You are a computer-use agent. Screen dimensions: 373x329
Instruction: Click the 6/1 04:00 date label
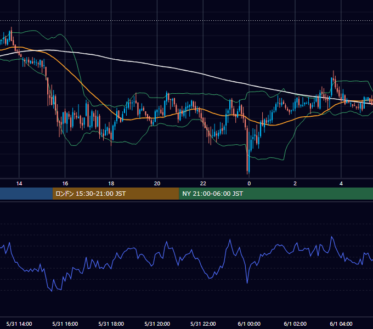coord(341,324)
